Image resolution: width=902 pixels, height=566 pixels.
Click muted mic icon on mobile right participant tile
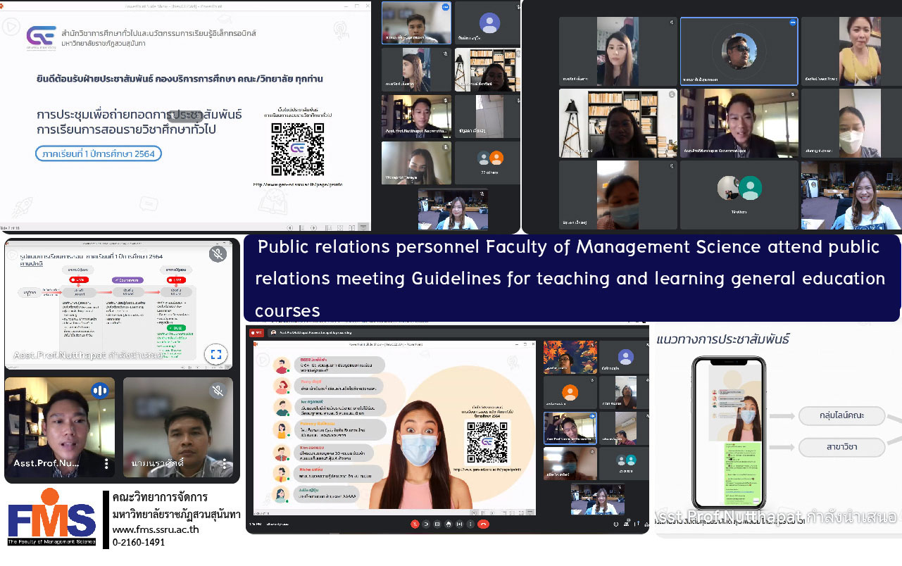219,389
